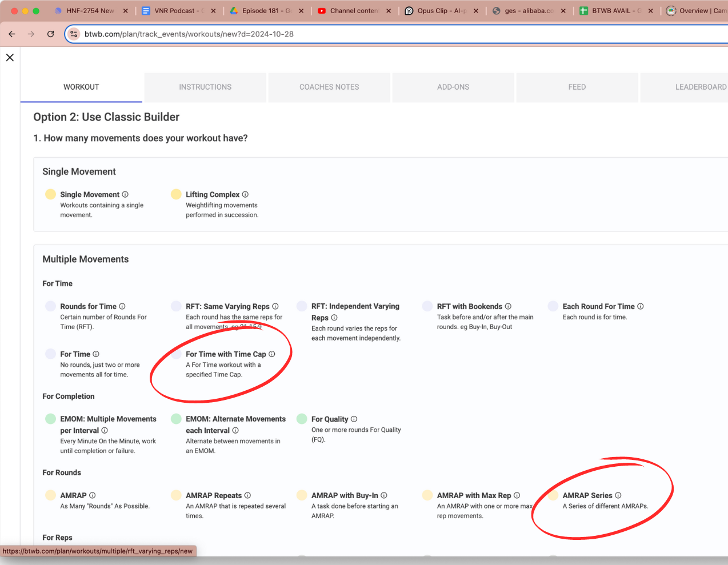The image size is (728, 565).
Task: Click info icon beside RFT with Bookends
Action: click(508, 306)
